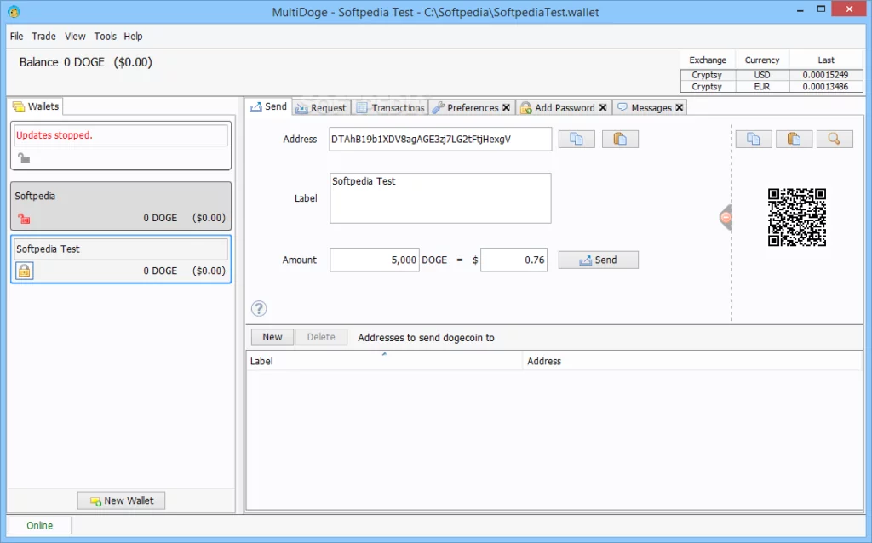Click the red open padlock on Softpedia
872x543 pixels.
(25, 219)
